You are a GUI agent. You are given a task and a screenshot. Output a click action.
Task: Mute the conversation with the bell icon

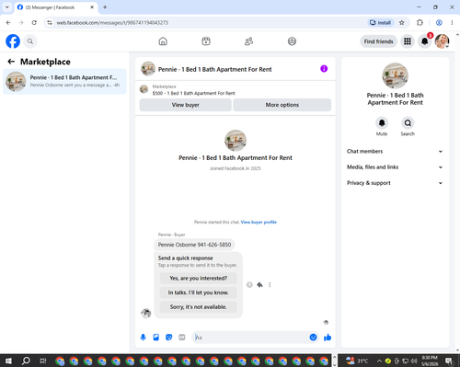(382, 123)
